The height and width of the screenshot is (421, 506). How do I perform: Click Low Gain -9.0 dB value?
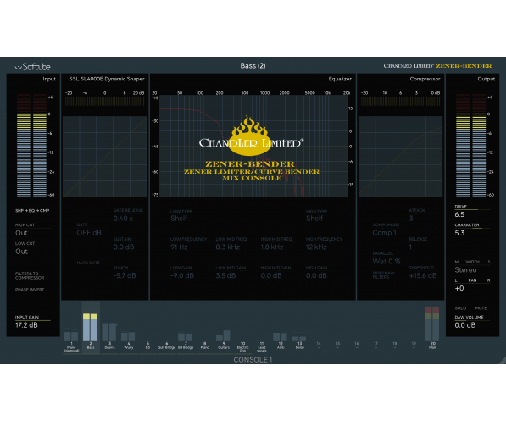(182, 275)
